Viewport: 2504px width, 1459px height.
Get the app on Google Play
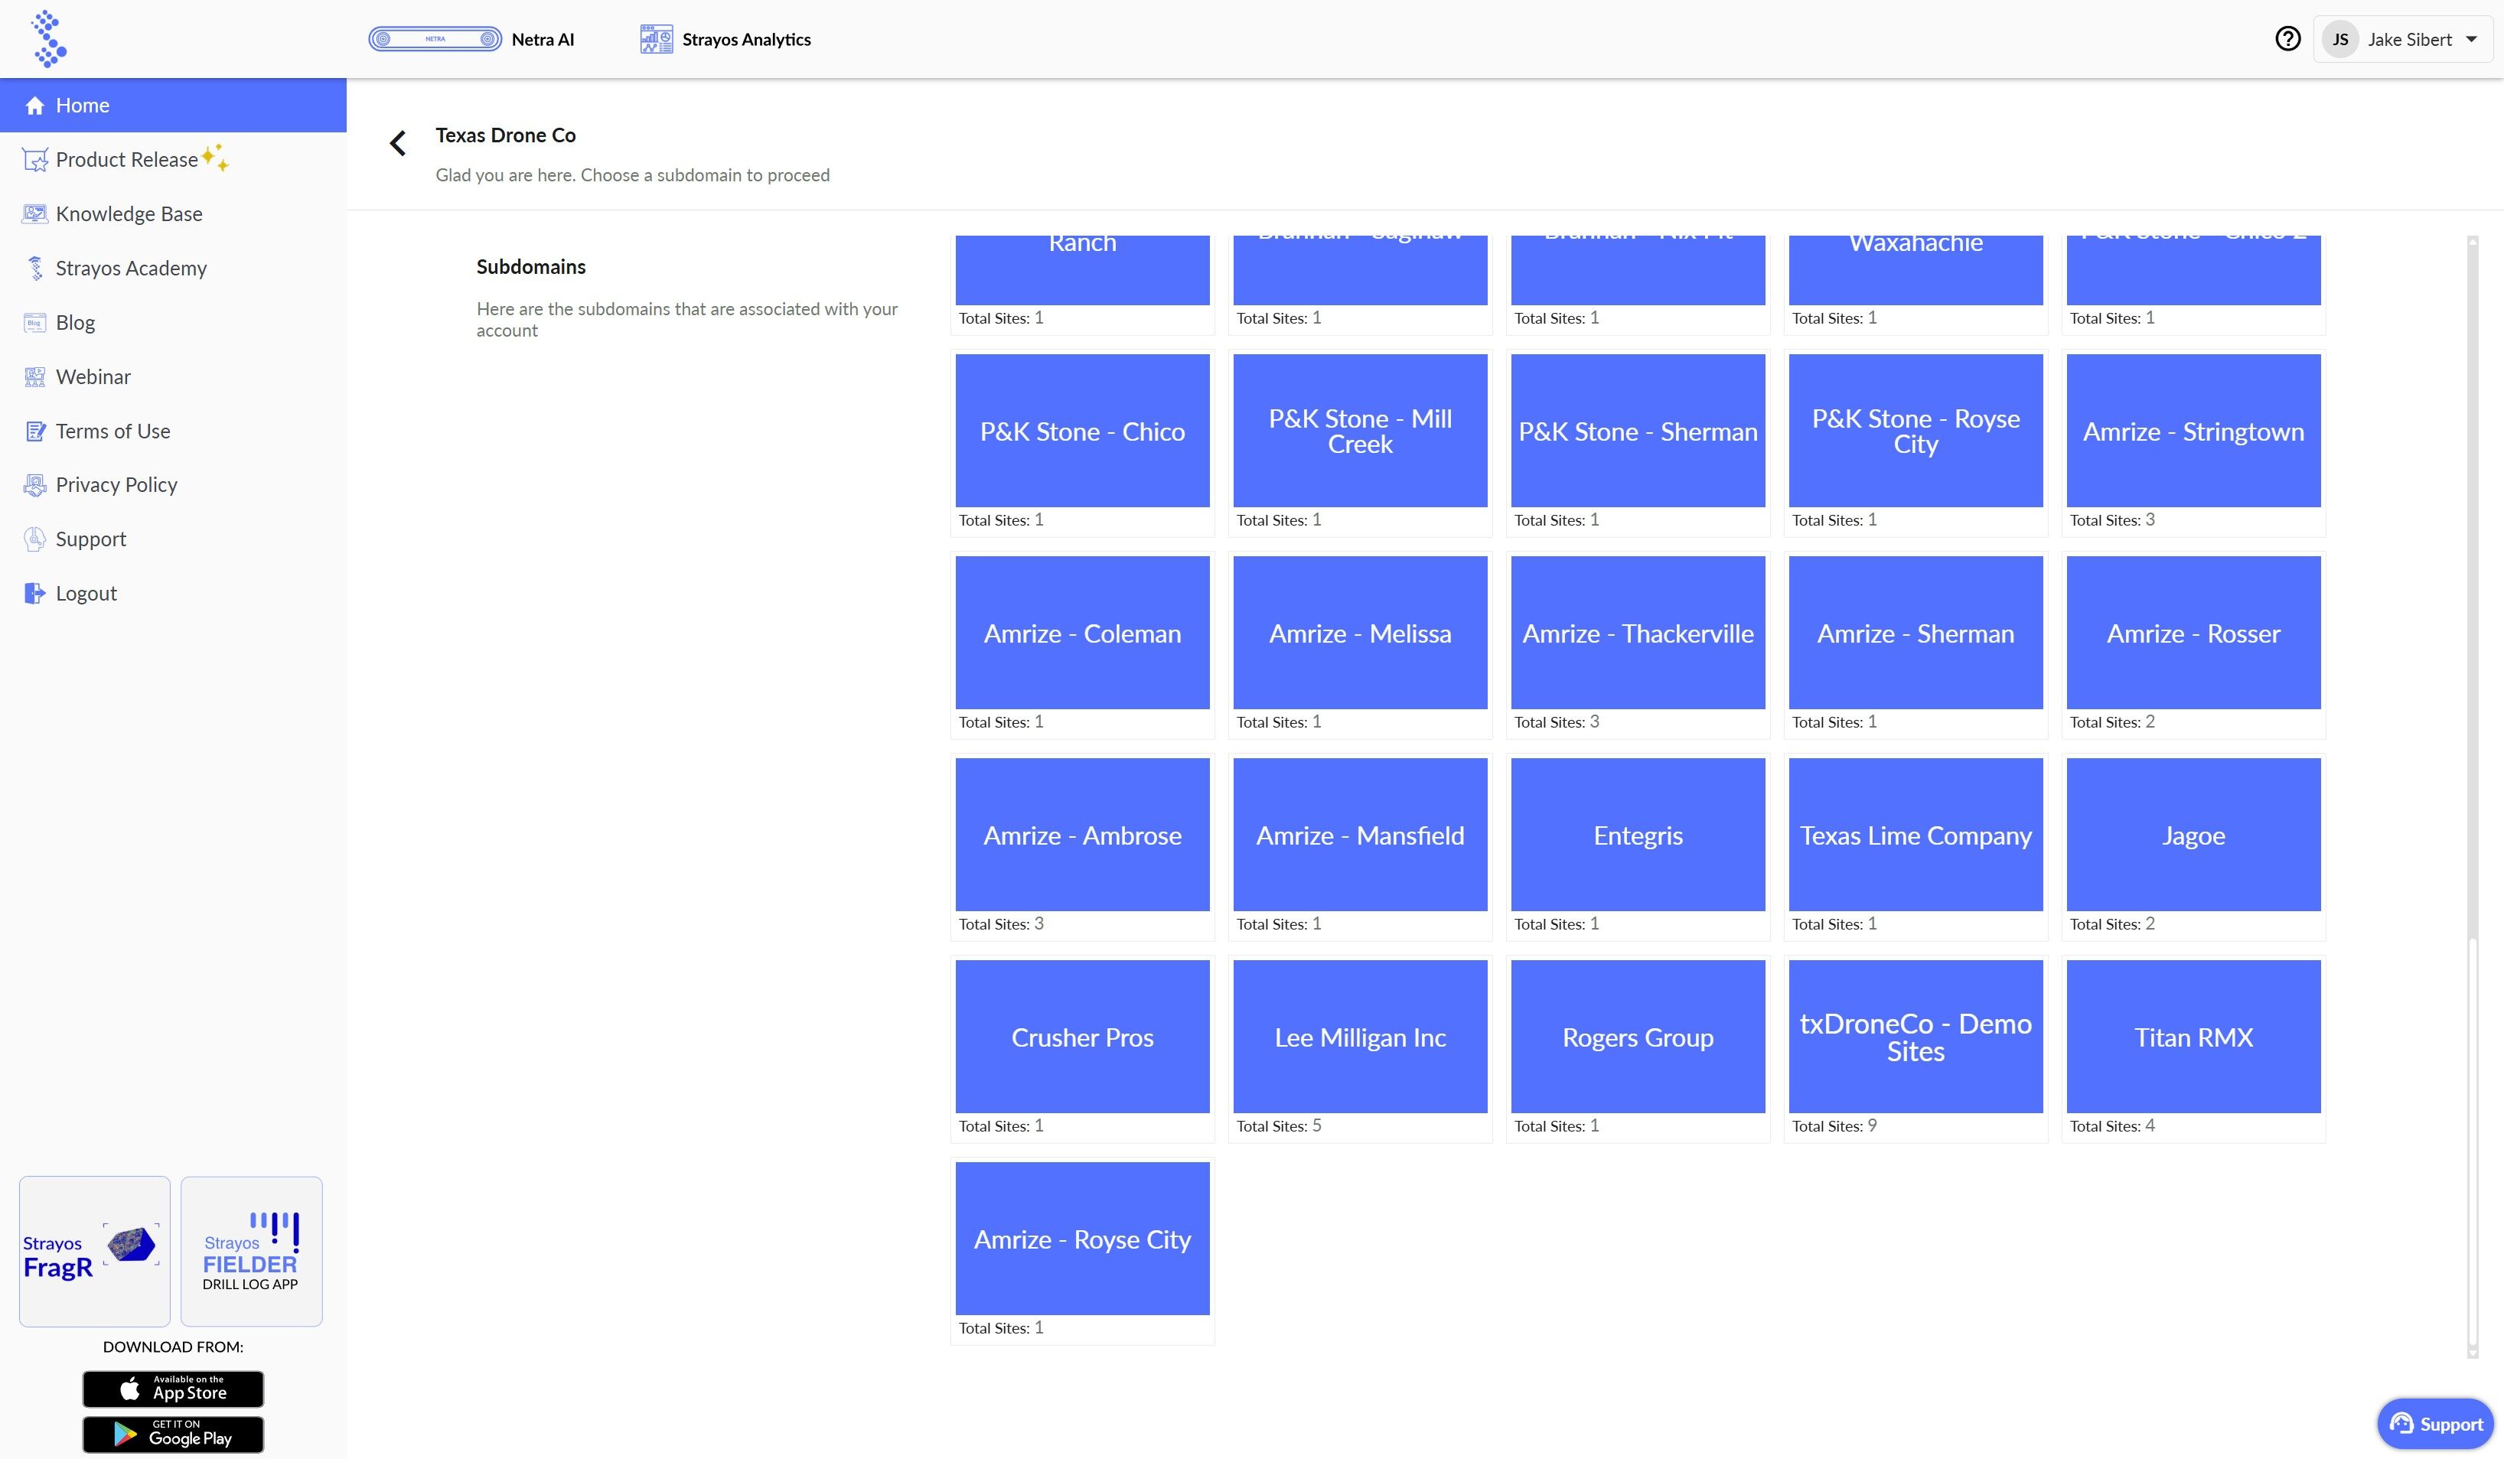173,1435
